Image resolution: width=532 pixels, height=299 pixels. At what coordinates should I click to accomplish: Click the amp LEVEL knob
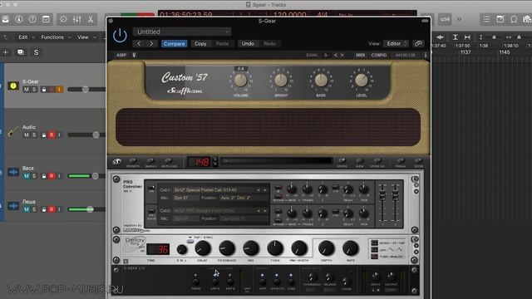pyautogui.click(x=361, y=81)
